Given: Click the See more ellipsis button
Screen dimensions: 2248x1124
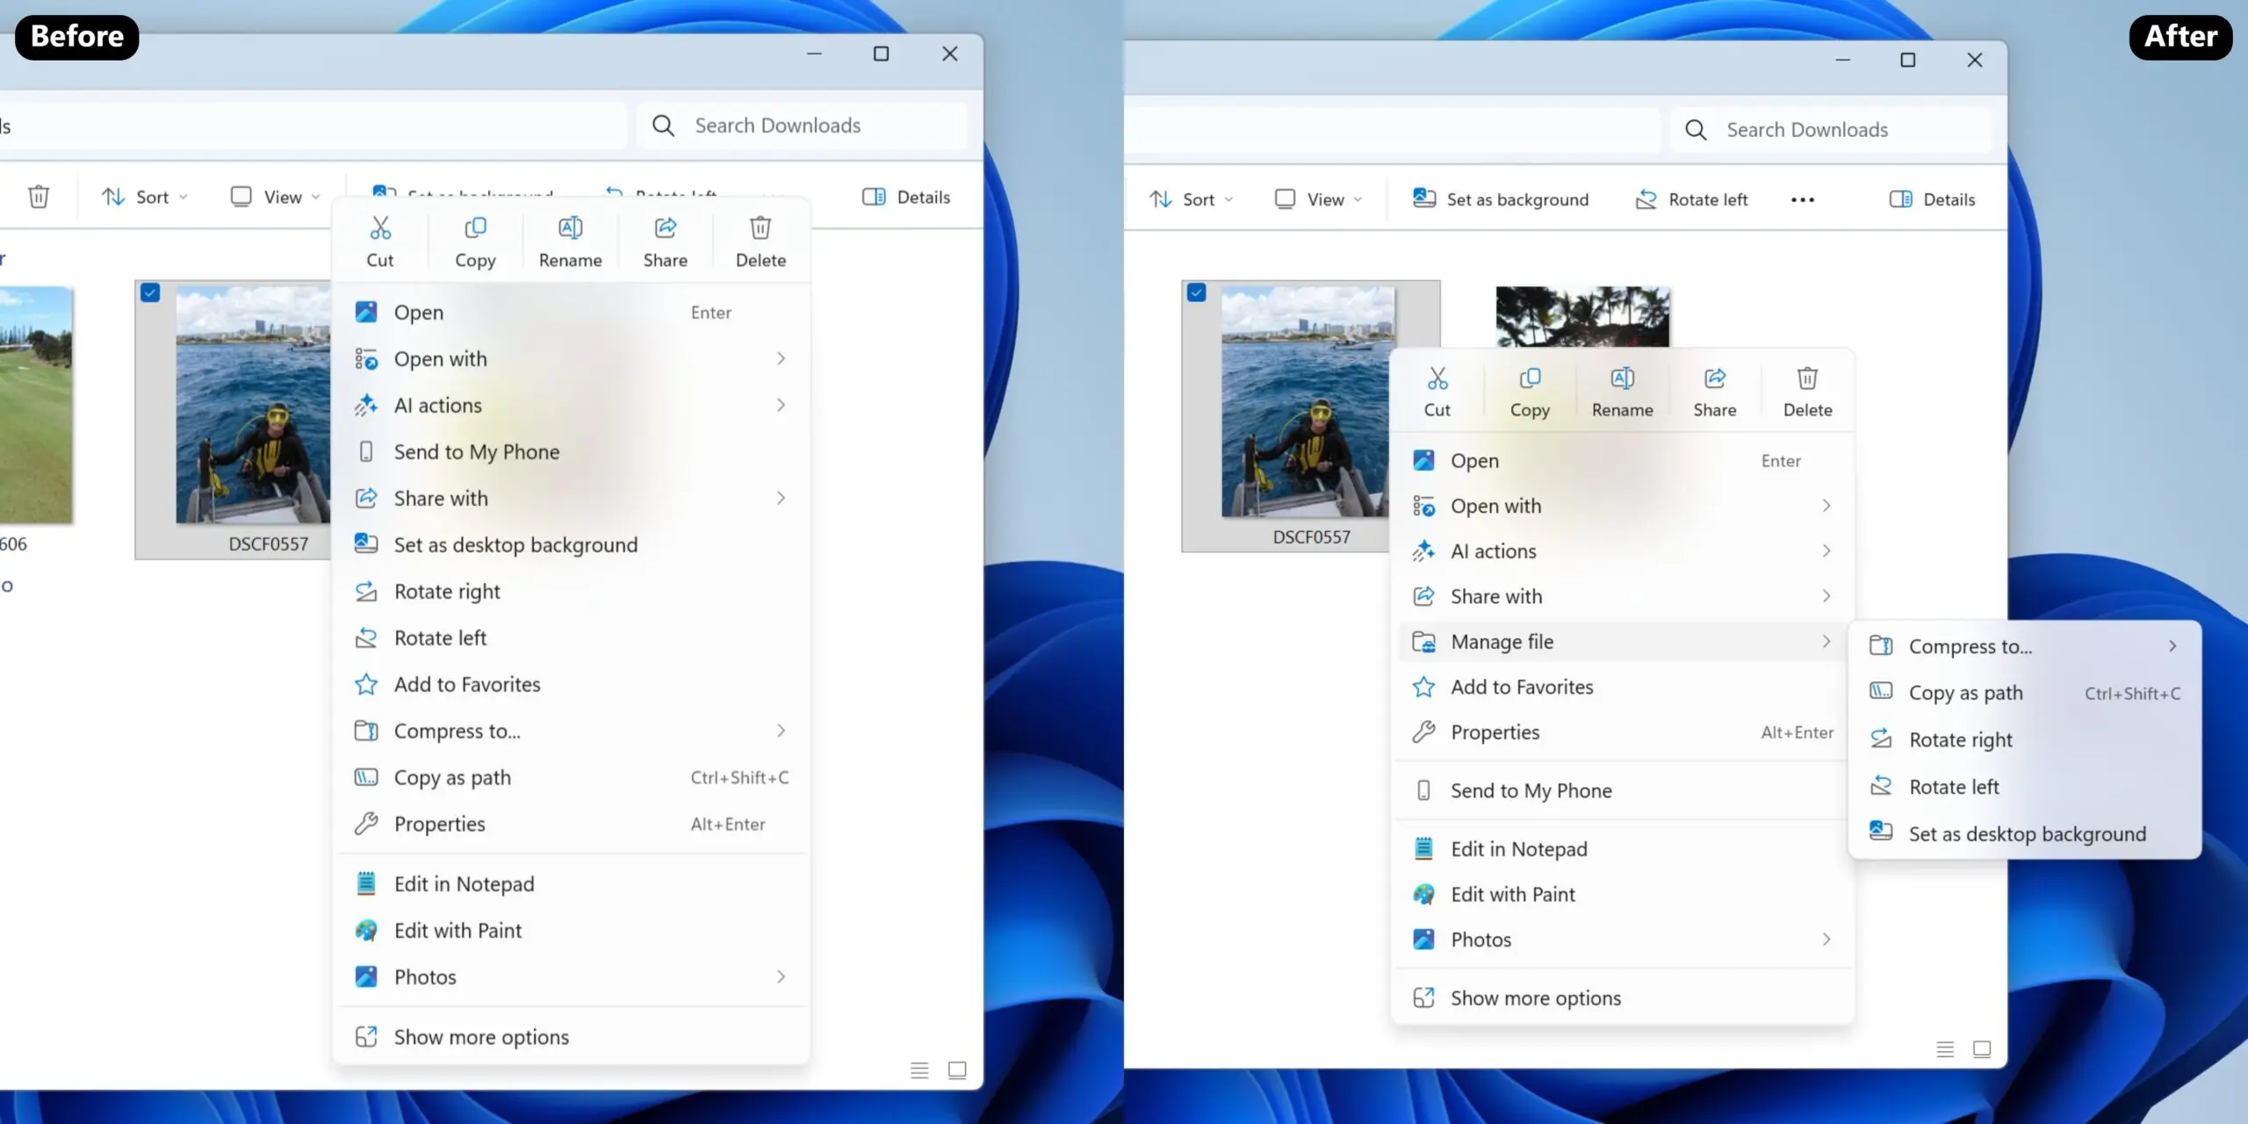Looking at the screenshot, I should click(1802, 199).
